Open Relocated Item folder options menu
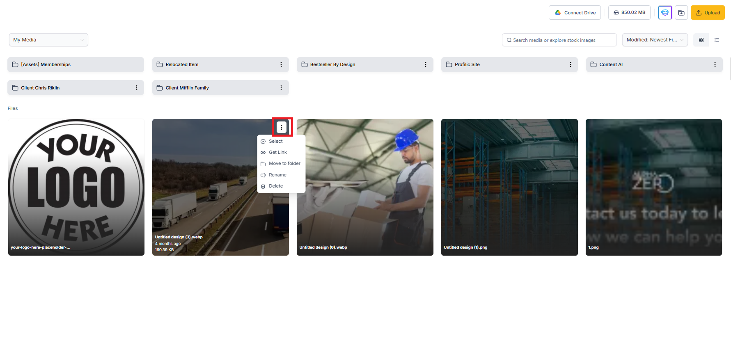The image size is (731, 350). [x=281, y=64]
